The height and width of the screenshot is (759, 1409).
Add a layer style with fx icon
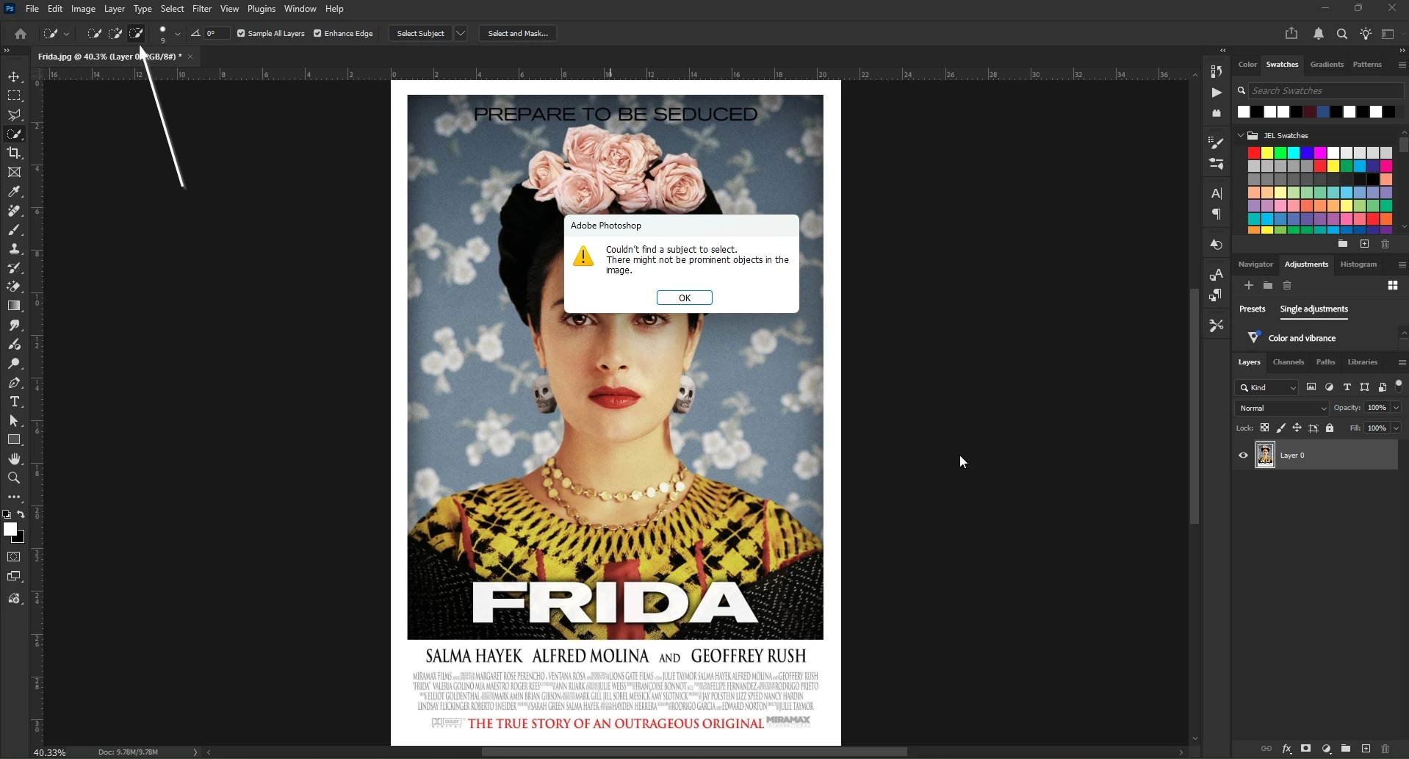(1286, 749)
